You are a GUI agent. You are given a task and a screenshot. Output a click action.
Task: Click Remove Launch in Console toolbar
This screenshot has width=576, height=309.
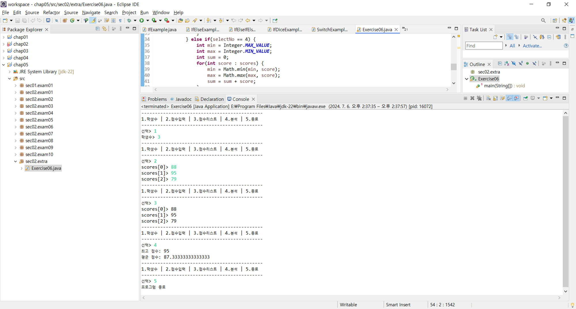coord(472,98)
